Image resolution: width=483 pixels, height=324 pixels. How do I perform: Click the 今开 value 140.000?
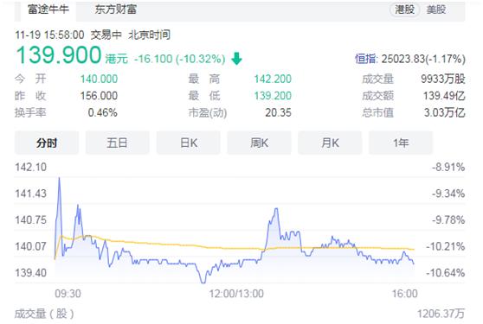(x=99, y=79)
